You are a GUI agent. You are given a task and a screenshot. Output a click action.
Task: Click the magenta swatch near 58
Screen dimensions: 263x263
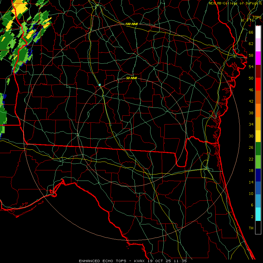point(258,58)
